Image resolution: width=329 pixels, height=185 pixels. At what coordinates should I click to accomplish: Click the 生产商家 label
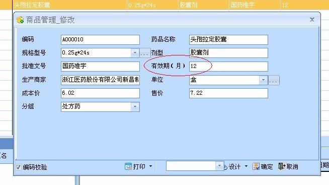pyautogui.click(x=34, y=80)
